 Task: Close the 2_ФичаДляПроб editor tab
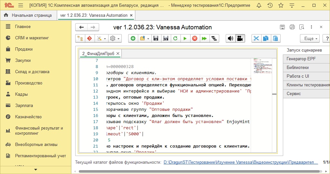point(118,53)
